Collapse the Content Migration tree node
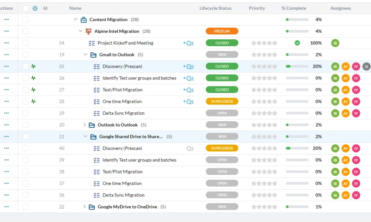Screen dimensions: 371x222 (x=76, y=19)
